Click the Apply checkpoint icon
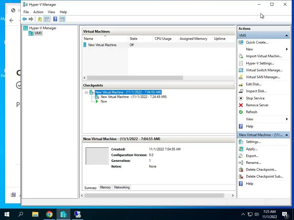The height and width of the screenshot is (220, 294). point(241,149)
